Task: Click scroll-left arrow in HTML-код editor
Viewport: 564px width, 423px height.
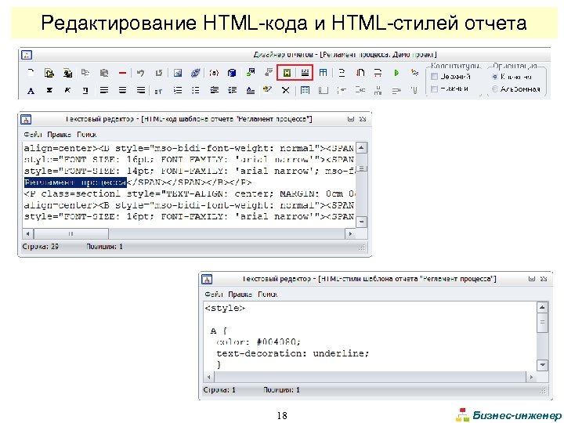Action: 27,233
